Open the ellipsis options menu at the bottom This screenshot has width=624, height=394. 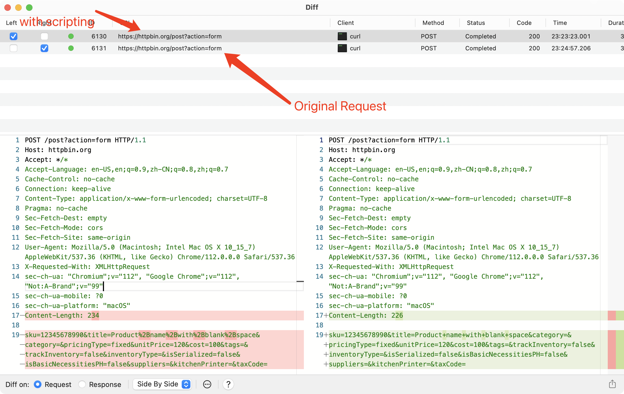tap(207, 384)
